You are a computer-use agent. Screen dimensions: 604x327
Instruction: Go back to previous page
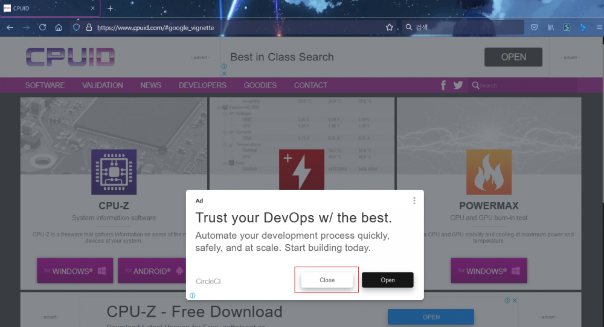pos(10,27)
